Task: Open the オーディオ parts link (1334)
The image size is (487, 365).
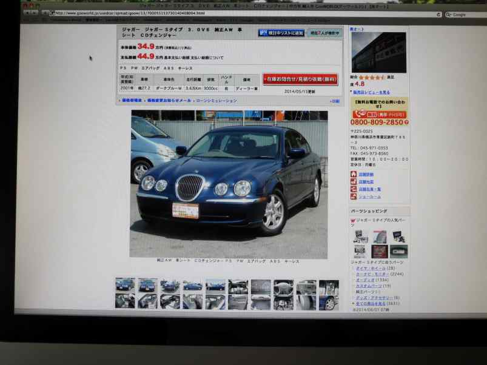Action: (365, 280)
